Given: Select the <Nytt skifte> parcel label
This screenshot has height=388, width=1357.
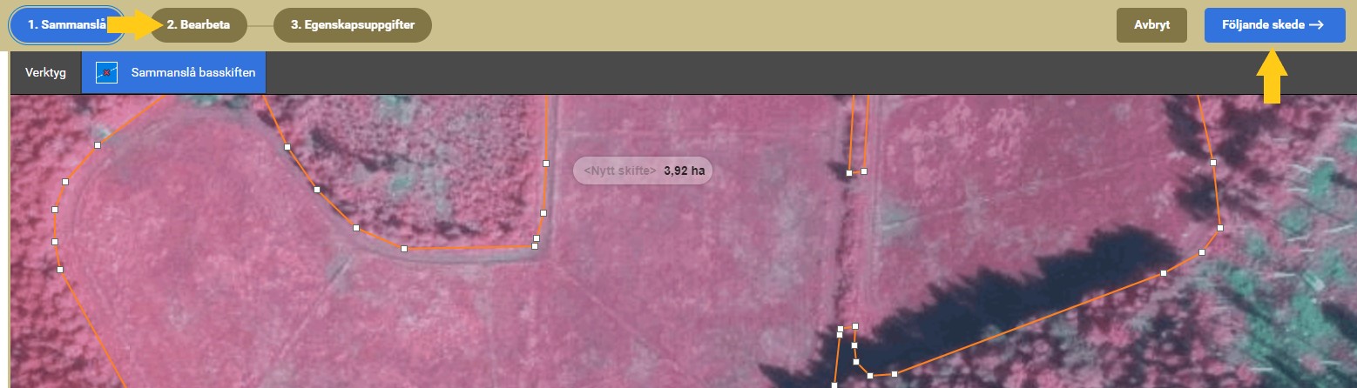Looking at the screenshot, I should pyautogui.click(x=619, y=171).
